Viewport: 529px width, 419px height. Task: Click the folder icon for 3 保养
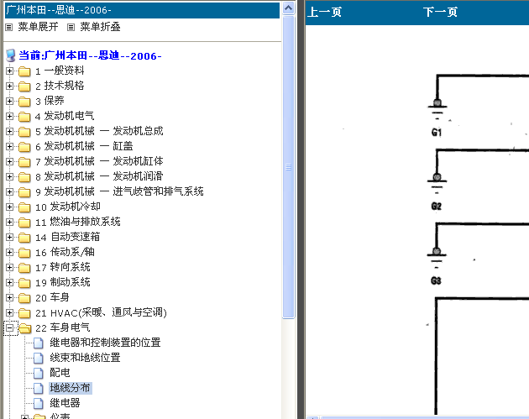point(24,102)
